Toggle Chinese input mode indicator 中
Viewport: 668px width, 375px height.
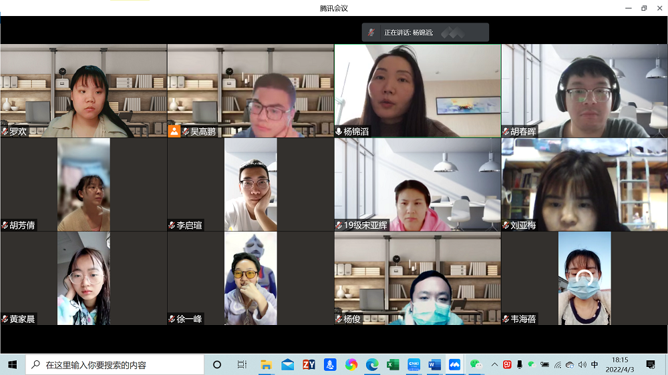[594, 364]
